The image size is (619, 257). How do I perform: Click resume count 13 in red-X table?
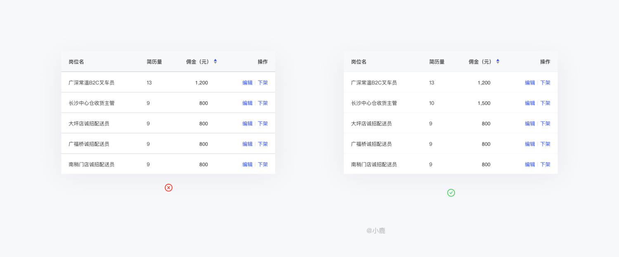click(x=149, y=83)
